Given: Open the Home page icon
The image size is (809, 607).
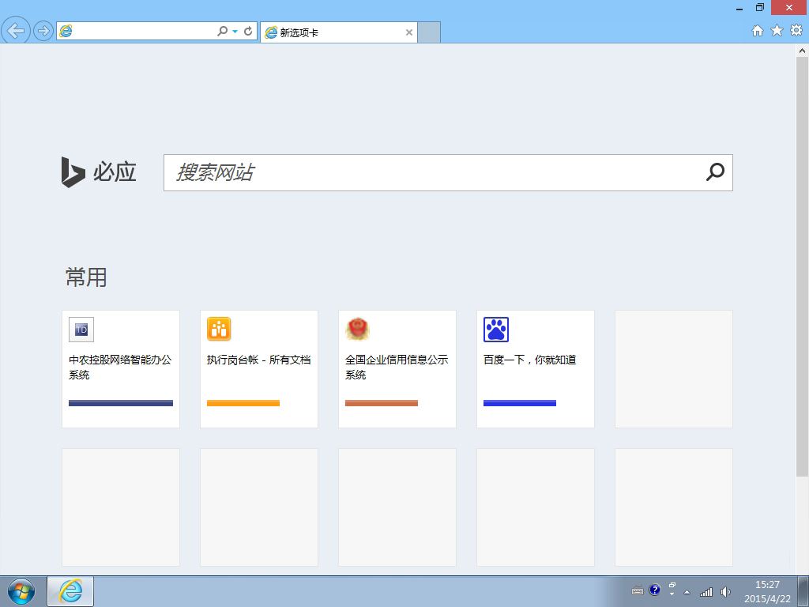Looking at the screenshot, I should [758, 31].
